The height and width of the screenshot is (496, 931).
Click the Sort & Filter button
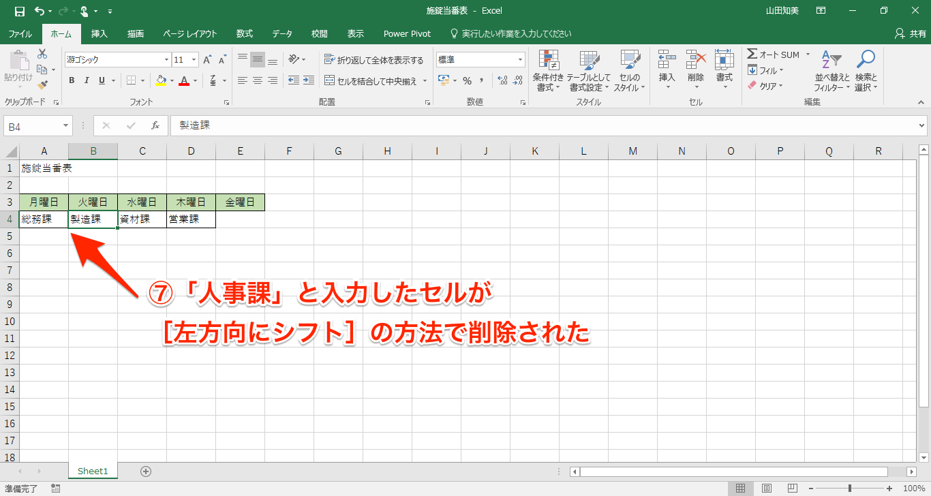pos(831,71)
